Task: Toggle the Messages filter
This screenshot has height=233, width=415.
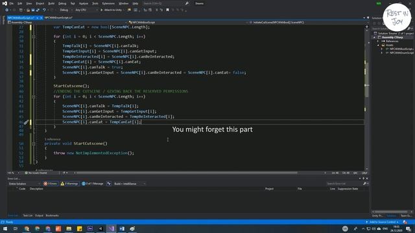Action: 92,184
